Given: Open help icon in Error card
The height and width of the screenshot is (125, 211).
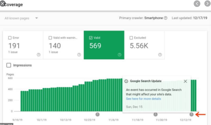Looking at the screenshot, I should [x=39, y=55].
